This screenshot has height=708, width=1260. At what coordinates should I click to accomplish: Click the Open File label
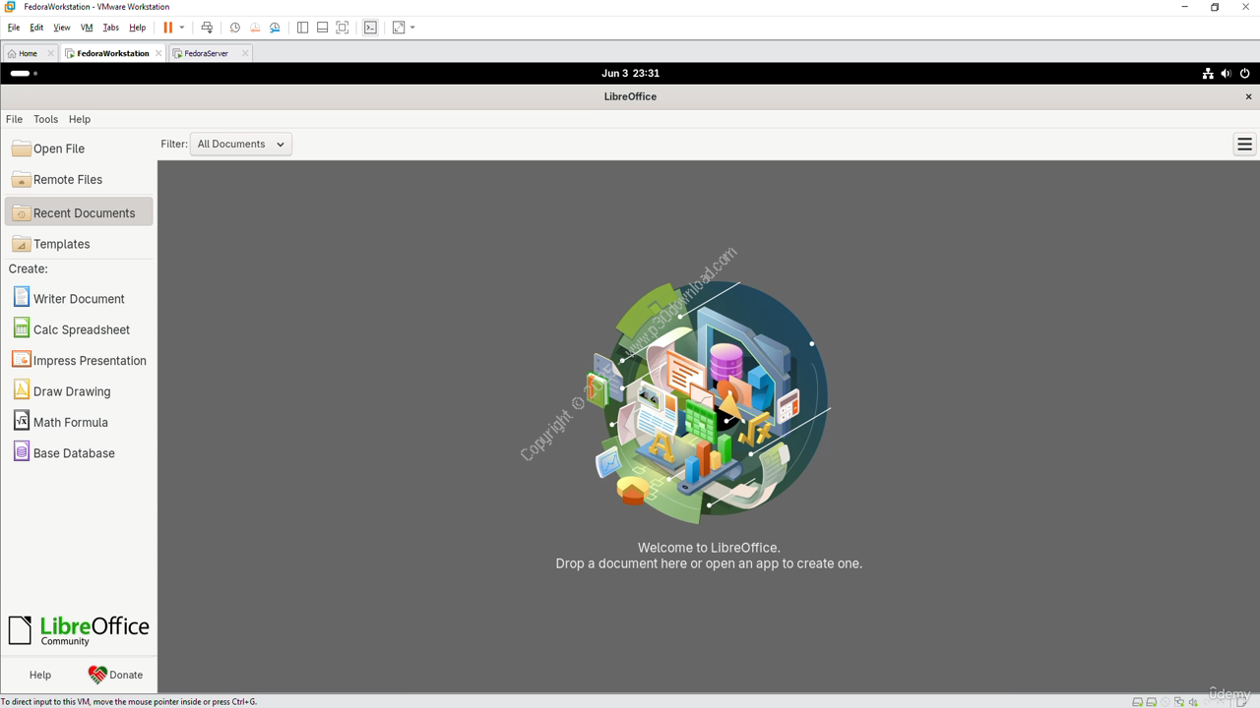tap(59, 148)
